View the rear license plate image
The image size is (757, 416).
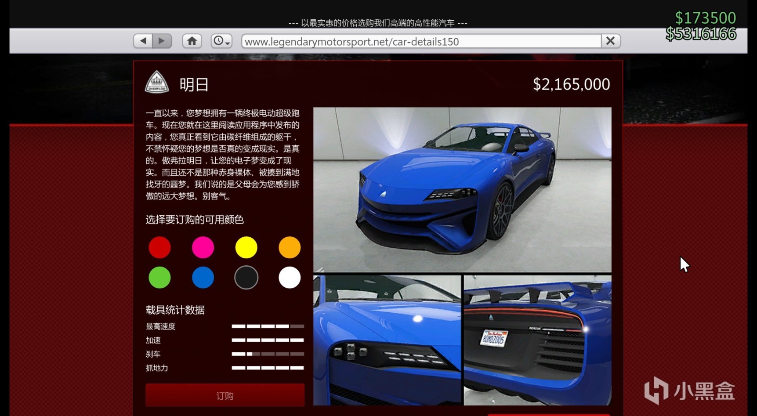pyautogui.click(x=538, y=340)
